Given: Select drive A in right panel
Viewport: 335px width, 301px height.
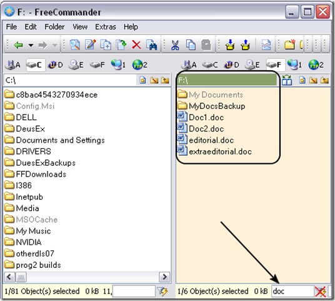Looking at the screenshot, I should (x=189, y=65).
